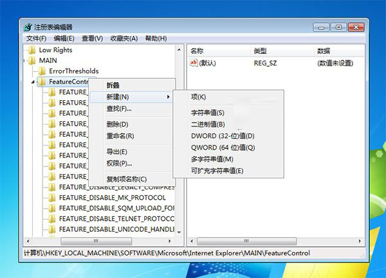Click the FeatureControl key label
This screenshot has width=386, height=278.
pos(68,82)
